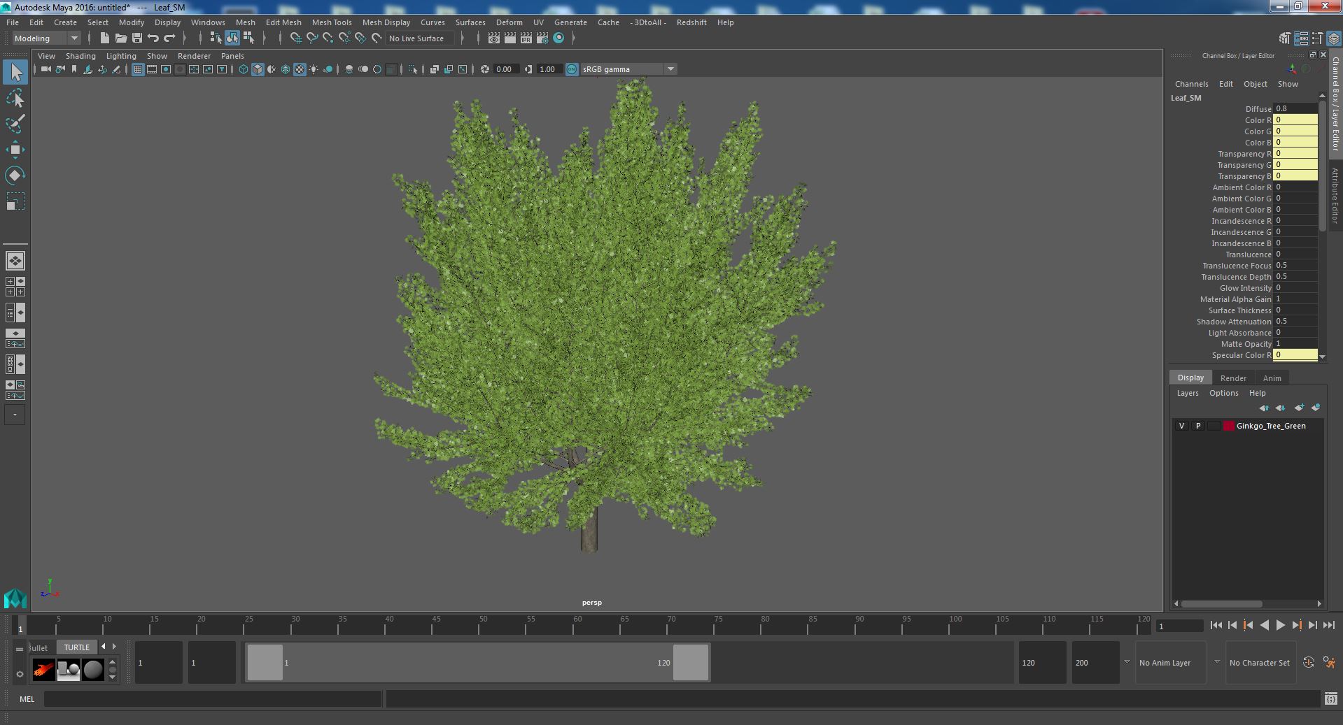This screenshot has width=1343, height=725.
Task: Click the select camera icon in viewport toolbar
Action: coord(46,69)
